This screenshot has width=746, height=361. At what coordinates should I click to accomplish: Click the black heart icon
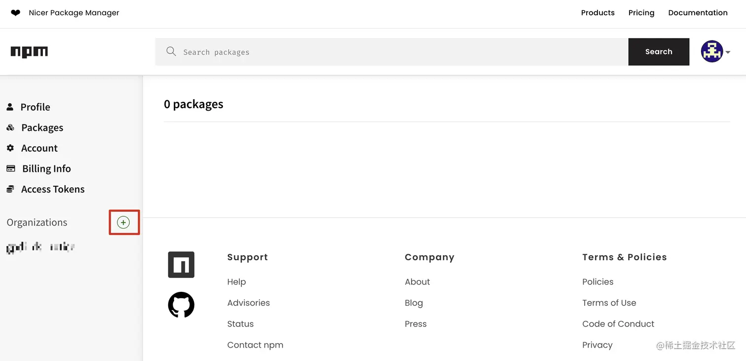tap(16, 13)
